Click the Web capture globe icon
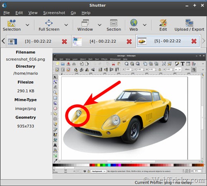The image size is (207, 186). [x=134, y=23]
